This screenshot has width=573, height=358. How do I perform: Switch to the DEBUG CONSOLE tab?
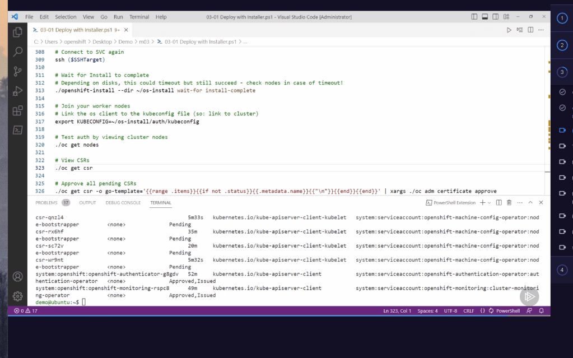tap(123, 203)
